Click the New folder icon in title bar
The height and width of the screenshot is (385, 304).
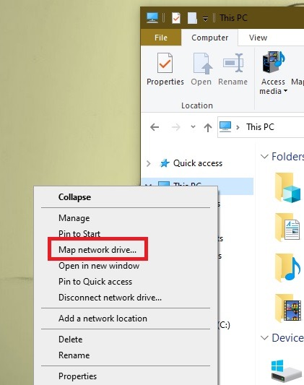coord(192,18)
